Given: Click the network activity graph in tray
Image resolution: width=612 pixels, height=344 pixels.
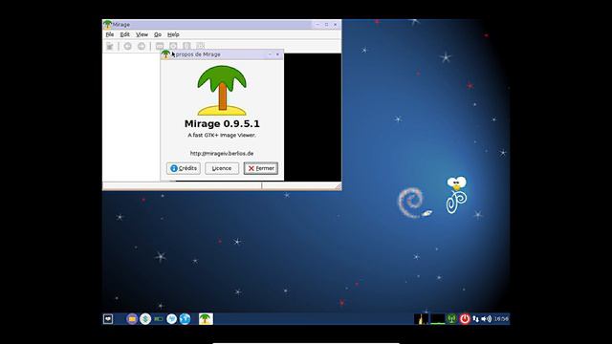Looking at the screenshot, I should pos(438,319).
